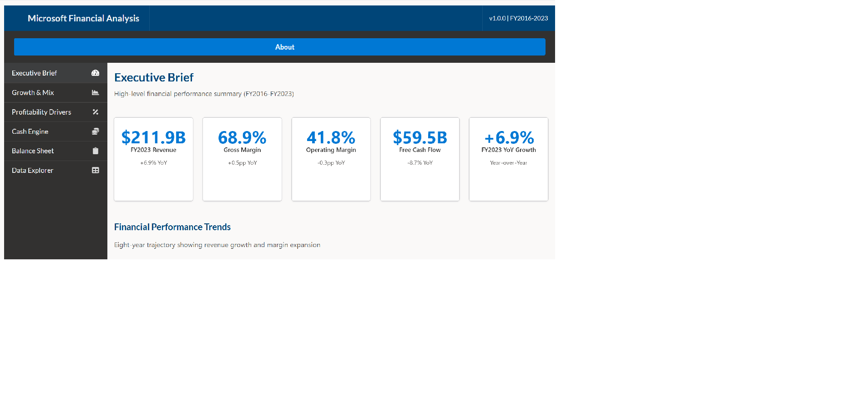Image resolution: width=854 pixels, height=399 pixels.
Task: Open the Balance Sheet view
Action: point(33,151)
